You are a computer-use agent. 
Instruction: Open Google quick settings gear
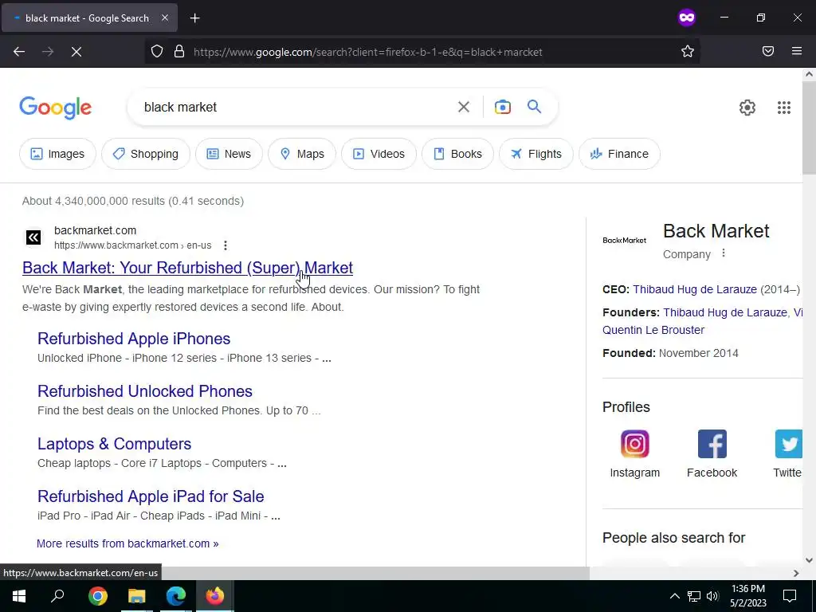[x=747, y=108]
